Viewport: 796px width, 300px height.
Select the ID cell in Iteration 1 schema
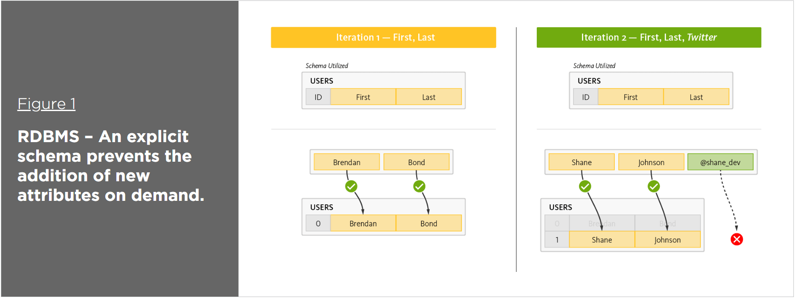pyautogui.click(x=318, y=97)
